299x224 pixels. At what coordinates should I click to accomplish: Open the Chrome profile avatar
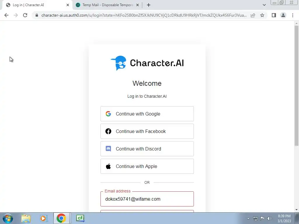pyautogui.click(x=283, y=15)
